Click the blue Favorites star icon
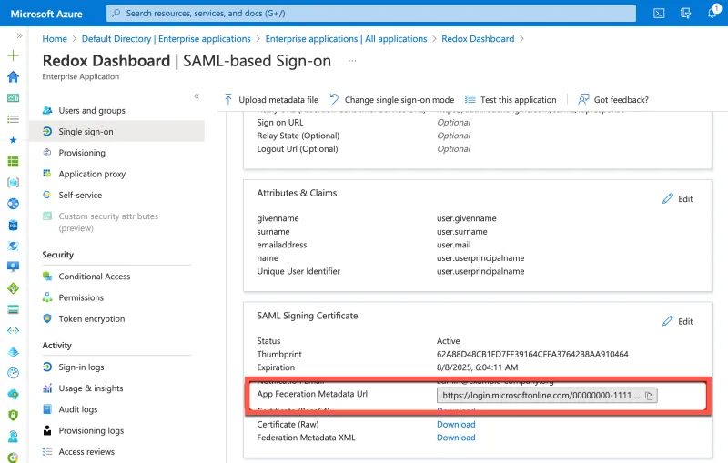 tap(14, 140)
